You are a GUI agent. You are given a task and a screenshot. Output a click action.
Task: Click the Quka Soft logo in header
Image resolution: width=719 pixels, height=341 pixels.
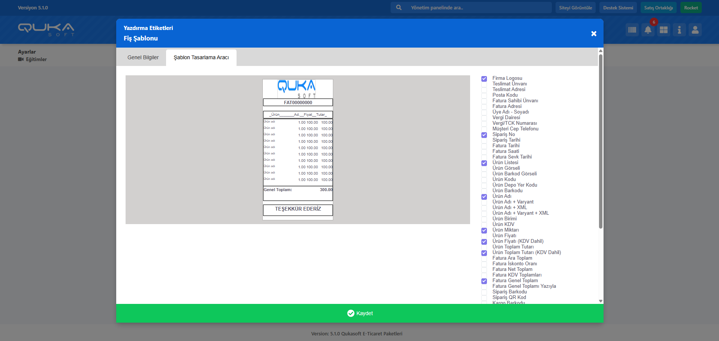point(46,29)
